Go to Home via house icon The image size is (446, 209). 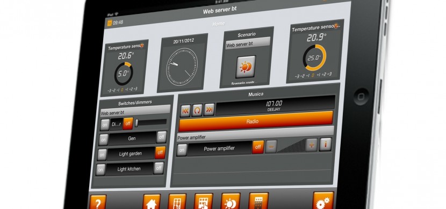152,202
